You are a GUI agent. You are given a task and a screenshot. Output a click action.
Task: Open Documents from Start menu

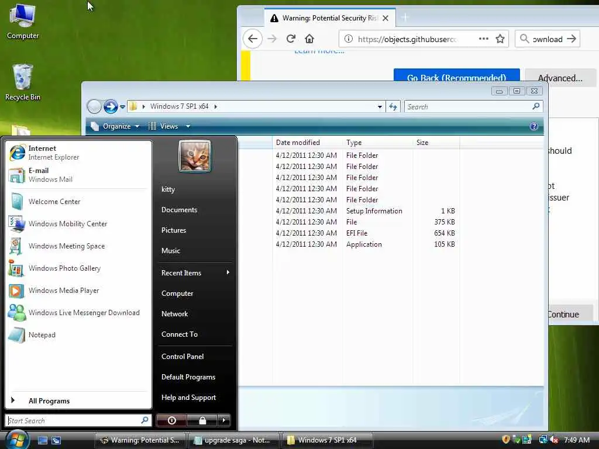(194, 210)
